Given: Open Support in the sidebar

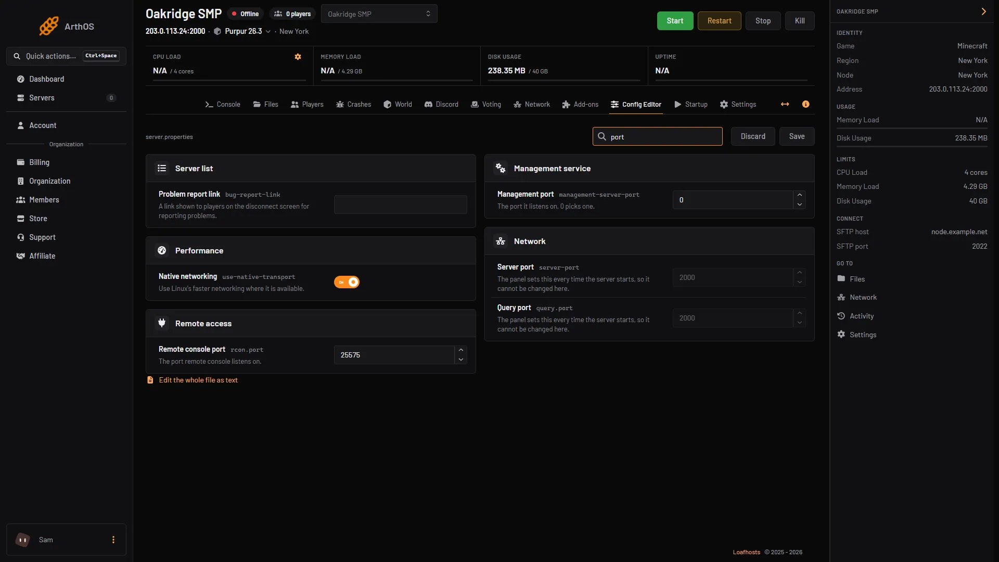Looking at the screenshot, I should pyautogui.click(x=66, y=237).
